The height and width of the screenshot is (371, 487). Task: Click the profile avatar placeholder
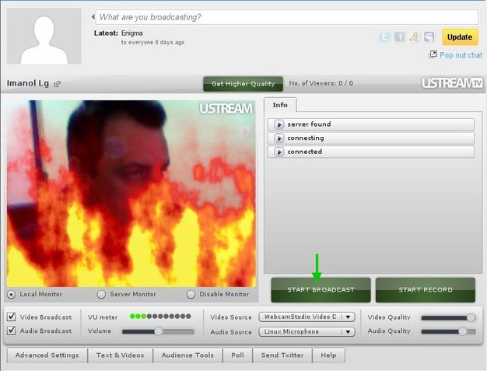point(44,36)
